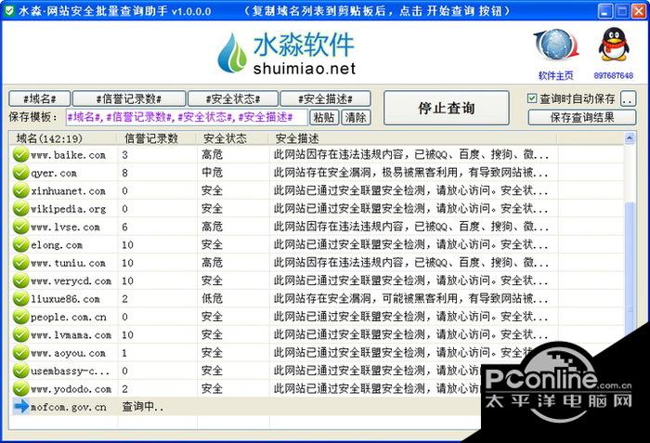The height and width of the screenshot is (443, 650).
Task: Click the QQ penguin contact icon
Action: 614,45
